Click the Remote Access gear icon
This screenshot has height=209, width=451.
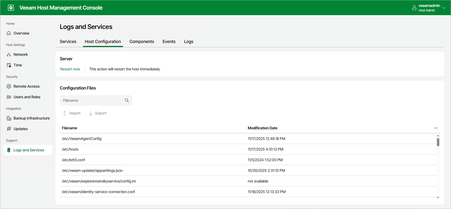point(9,86)
